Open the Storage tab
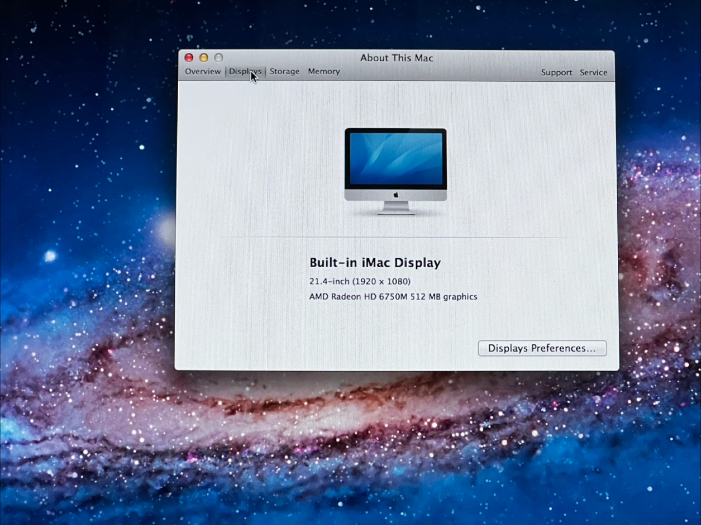Viewport: 701px width, 525px height. pos(284,72)
